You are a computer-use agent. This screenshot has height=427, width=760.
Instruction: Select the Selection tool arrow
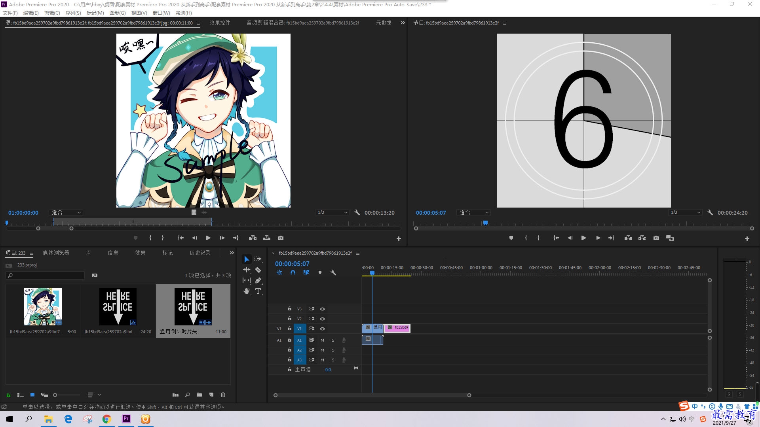(x=247, y=259)
